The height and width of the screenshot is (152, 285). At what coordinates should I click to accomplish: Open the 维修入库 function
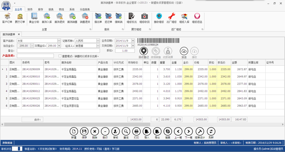184,18
